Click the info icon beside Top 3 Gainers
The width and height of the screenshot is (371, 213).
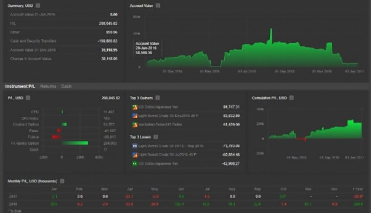click(x=158, y=98)
